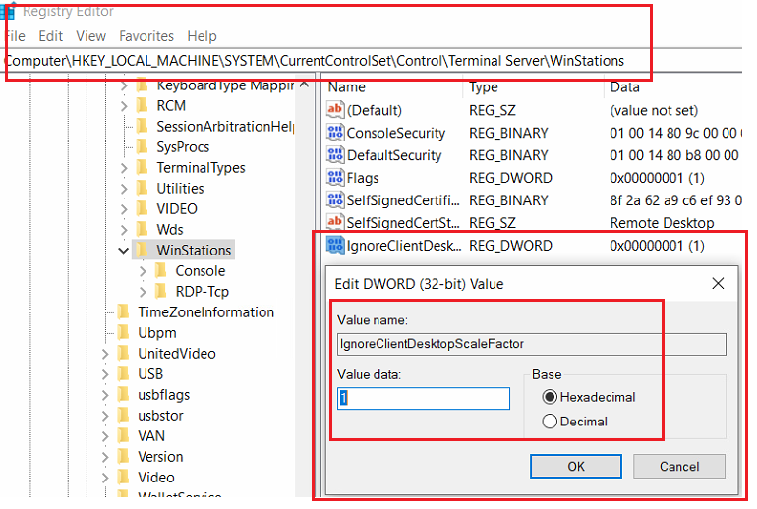Click the Value data input field
The height and width of the screenshot is (509, 757).
pyautogui.click(x=424, y=398)
